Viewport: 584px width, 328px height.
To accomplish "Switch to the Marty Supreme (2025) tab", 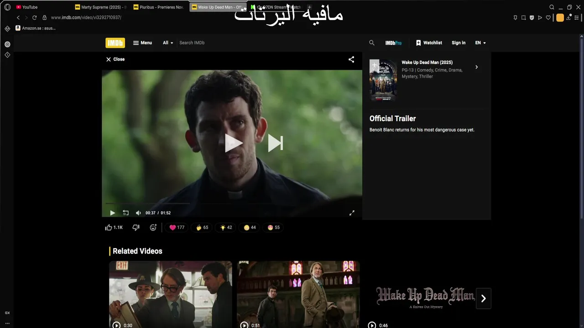I will coord(101,7).
